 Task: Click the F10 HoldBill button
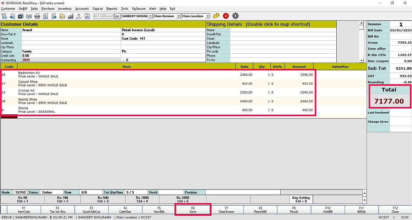pyautogui.click(x=327, y=210)
